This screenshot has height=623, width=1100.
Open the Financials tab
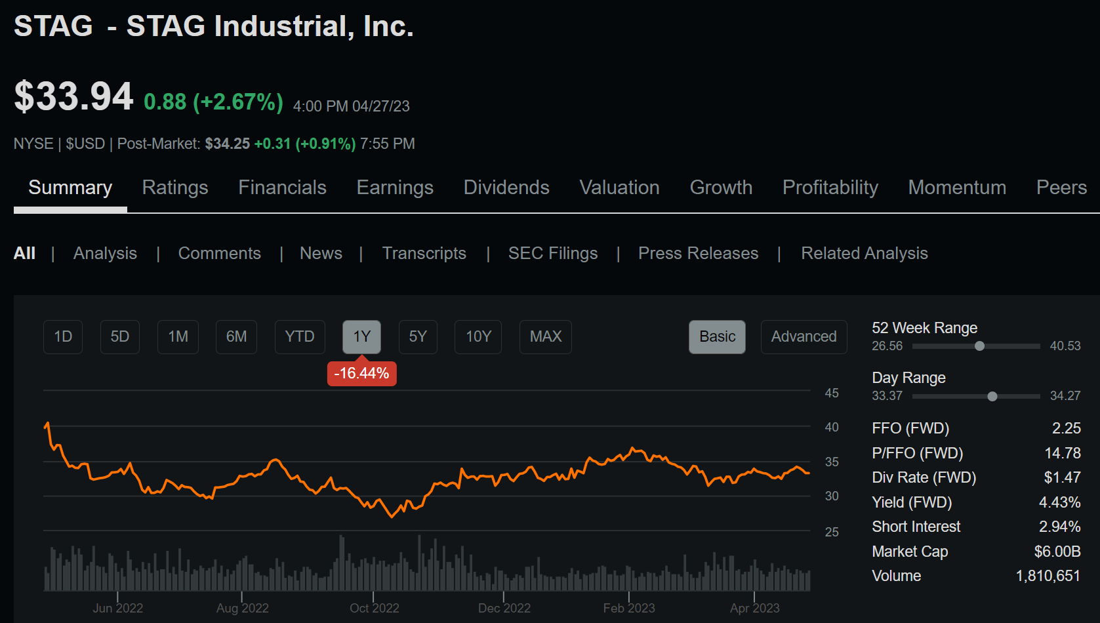coord(282,188)
